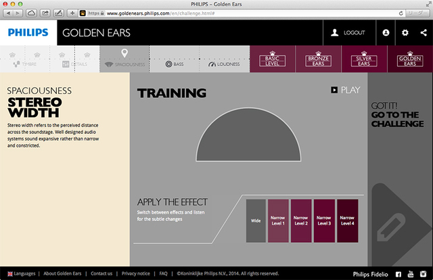433x280 pixels.
Task: Click the PHILIPS logo
Action: pos(28,32)
